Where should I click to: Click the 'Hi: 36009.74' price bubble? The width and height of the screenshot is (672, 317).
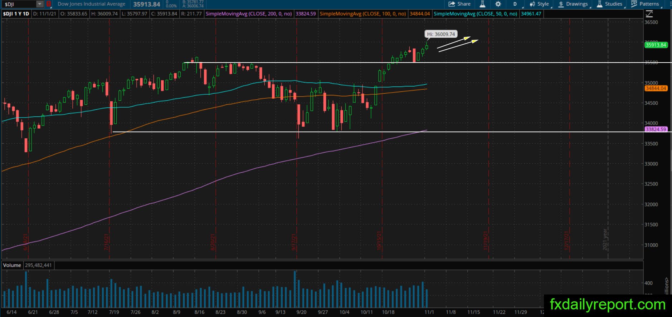pos(441,34)
